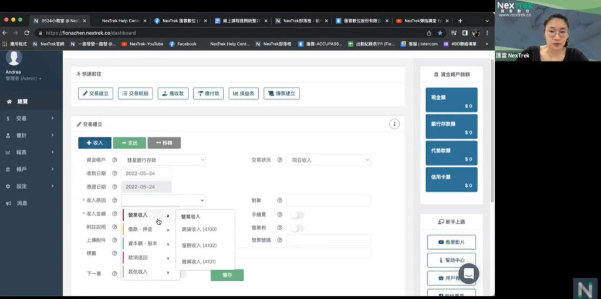Click help icon next to 對象
Image resolution: width=601 pixels, height=299 pixels.
point(279,200)
